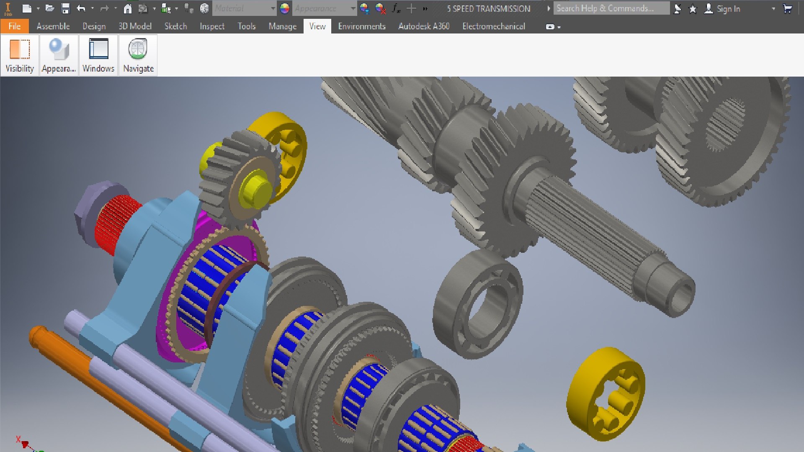Click the Update/rebuild icon in quick access
The image size is (804, 452).
[143, 8]
